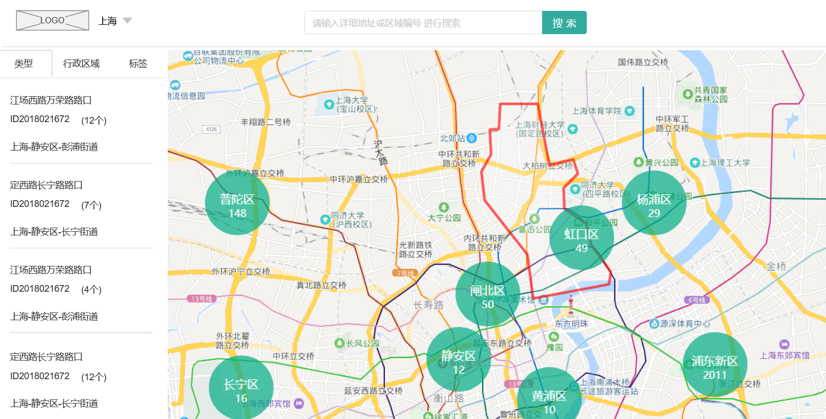Screen dimensions: 826x419
Task: Click the ID2018021672 text beside (7个)
Action: 40,204
